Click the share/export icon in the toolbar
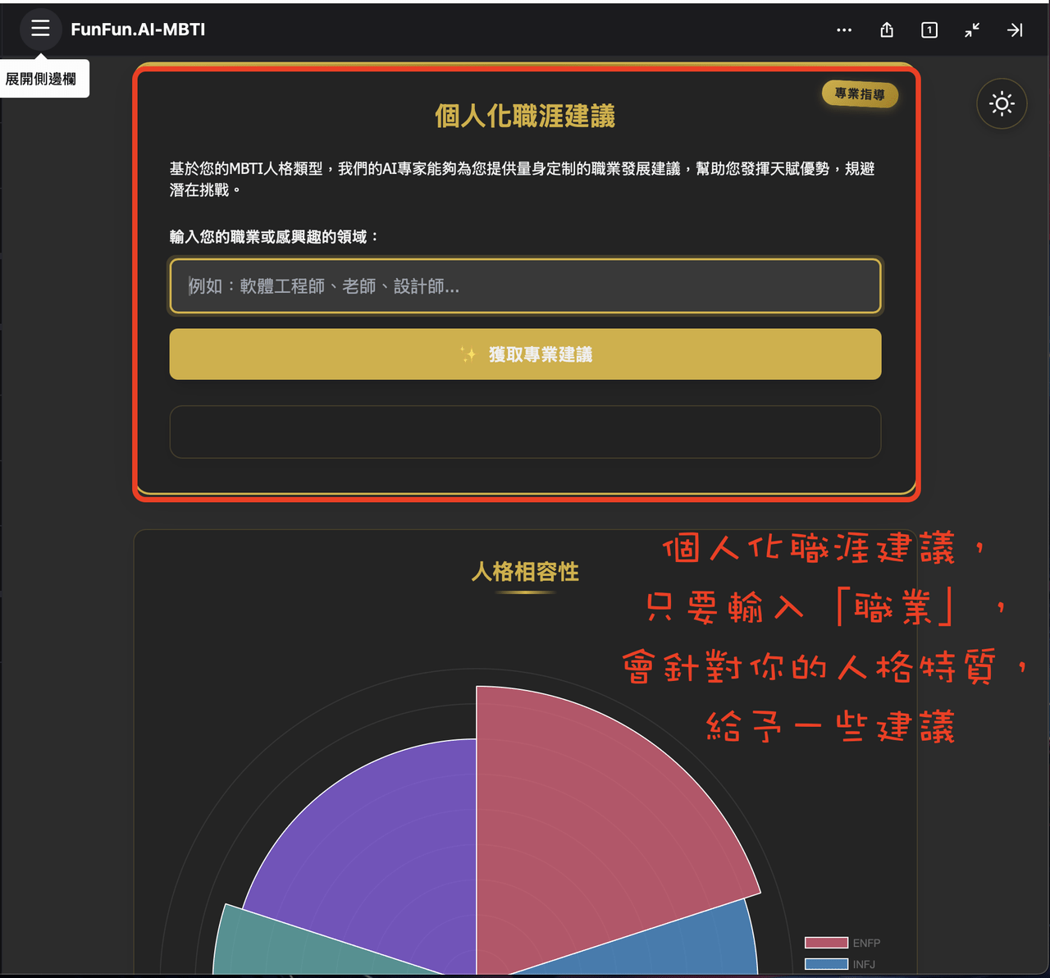 887,30
